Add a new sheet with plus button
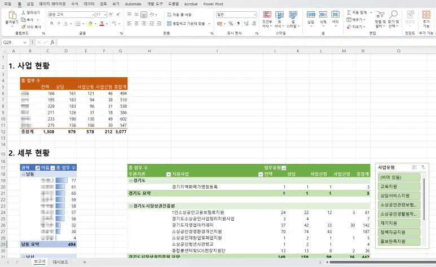The height and width of the screenshot is (267, 436). [x=85, y=262]
